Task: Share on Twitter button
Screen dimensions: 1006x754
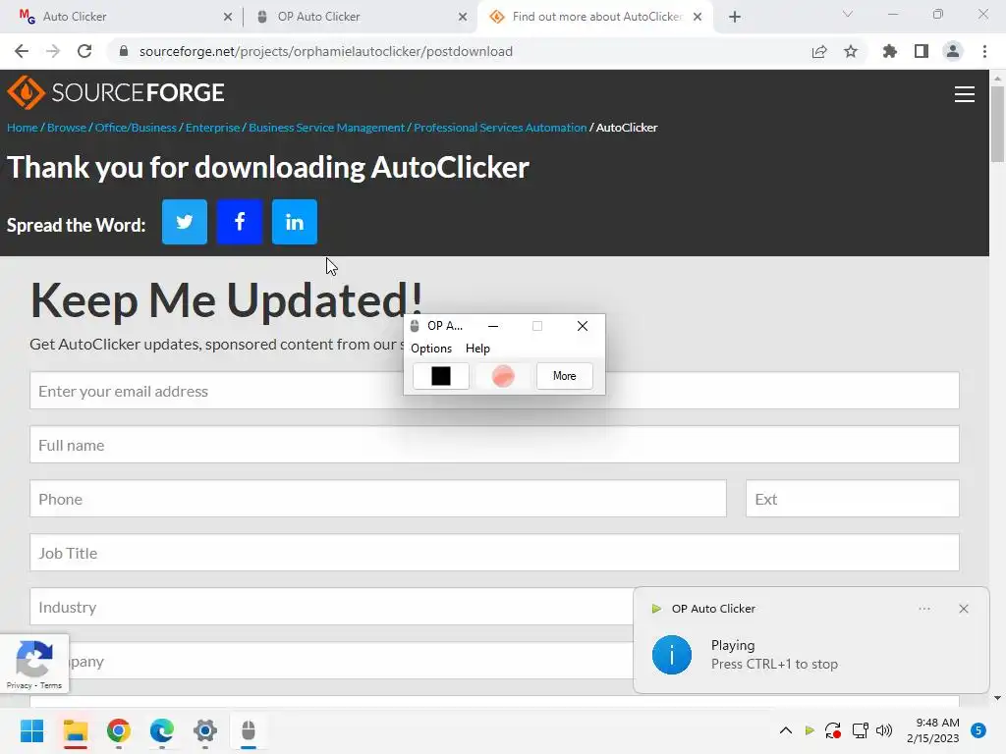Action: [x=185, y=222]
